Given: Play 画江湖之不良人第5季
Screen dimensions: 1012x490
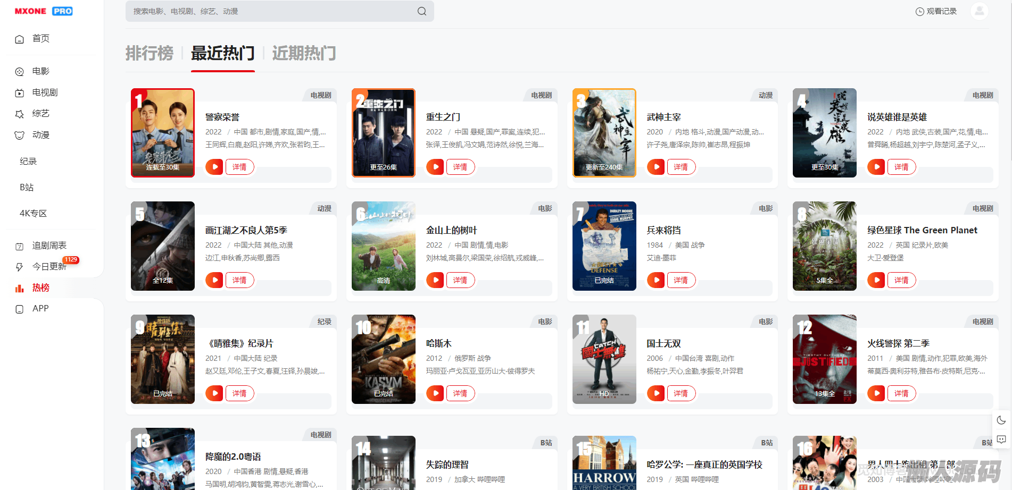Looking at the screenshot, I should click(214, 280).
